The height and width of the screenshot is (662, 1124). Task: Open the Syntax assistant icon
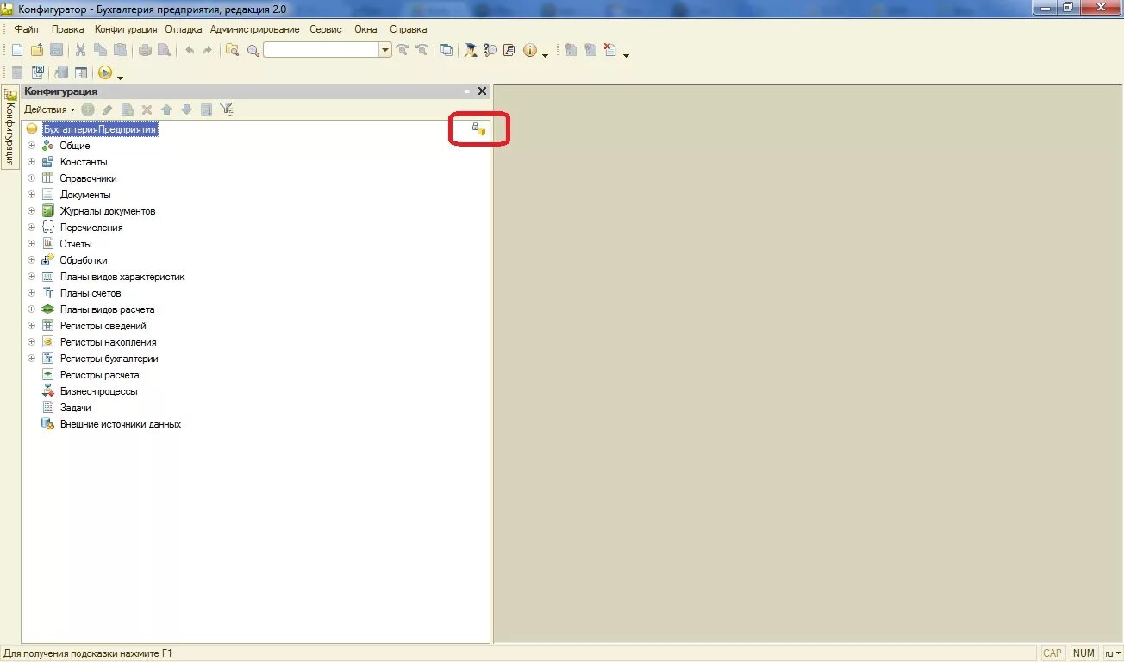pyautogui.click(x=471, y=50)
